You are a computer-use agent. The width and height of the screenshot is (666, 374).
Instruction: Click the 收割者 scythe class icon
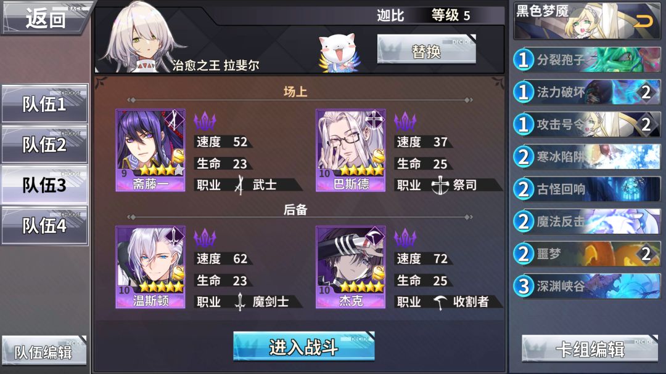[440, 301]
